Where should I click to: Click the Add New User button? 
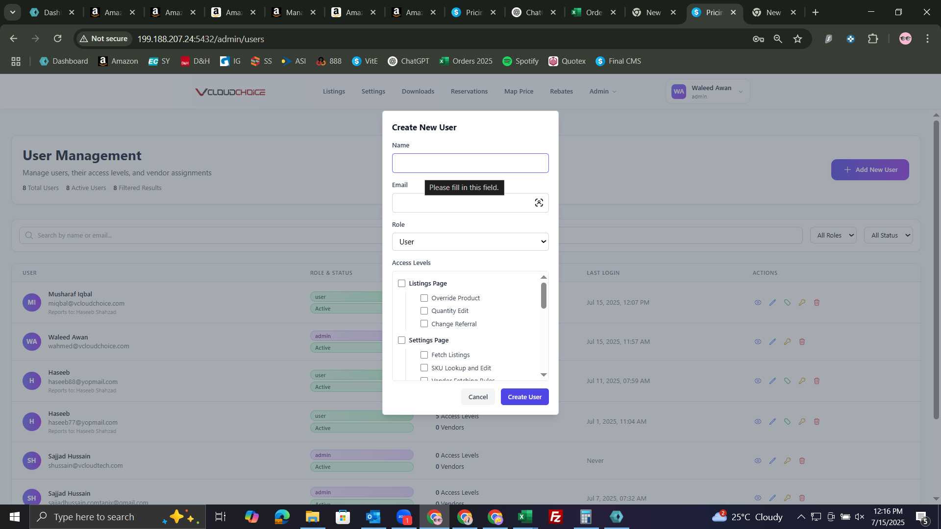pyautogui.click(x=870, y=170)
